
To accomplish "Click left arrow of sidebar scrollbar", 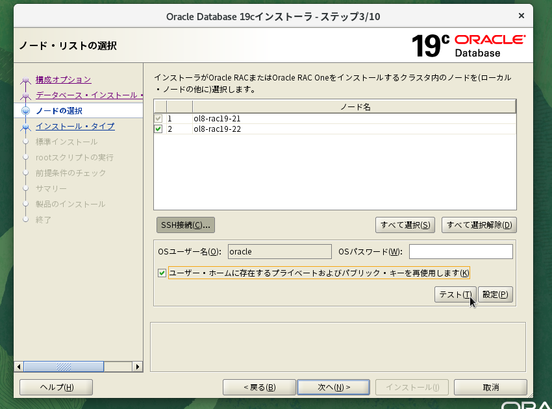I will (x=19, y=367).
